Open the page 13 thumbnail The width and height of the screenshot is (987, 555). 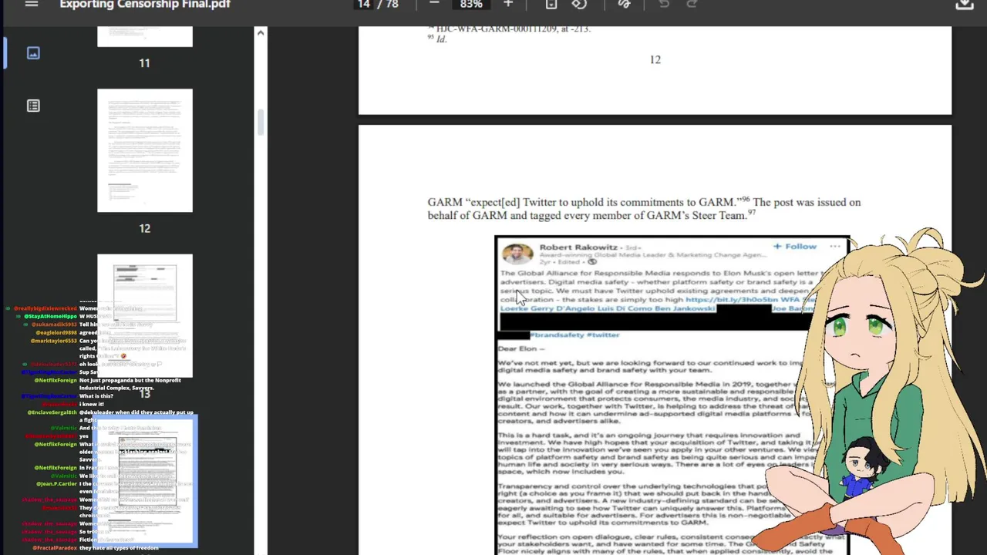145,316
